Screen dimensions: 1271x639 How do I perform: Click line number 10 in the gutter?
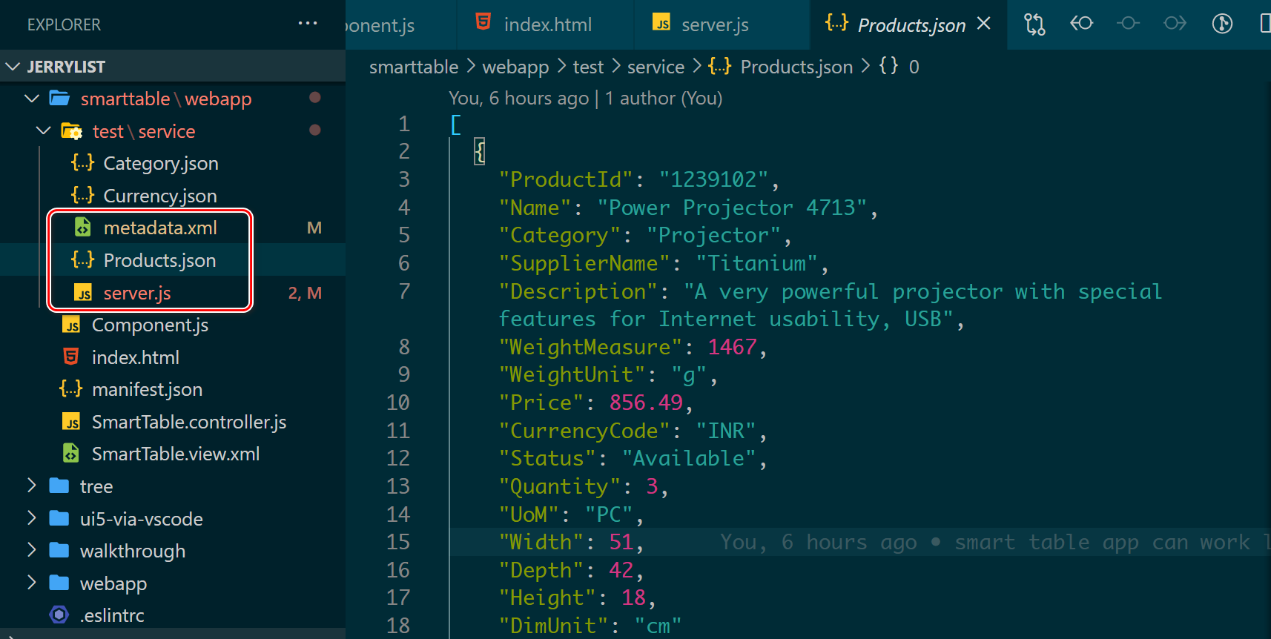pyautogui.click(x=397, y=403)
